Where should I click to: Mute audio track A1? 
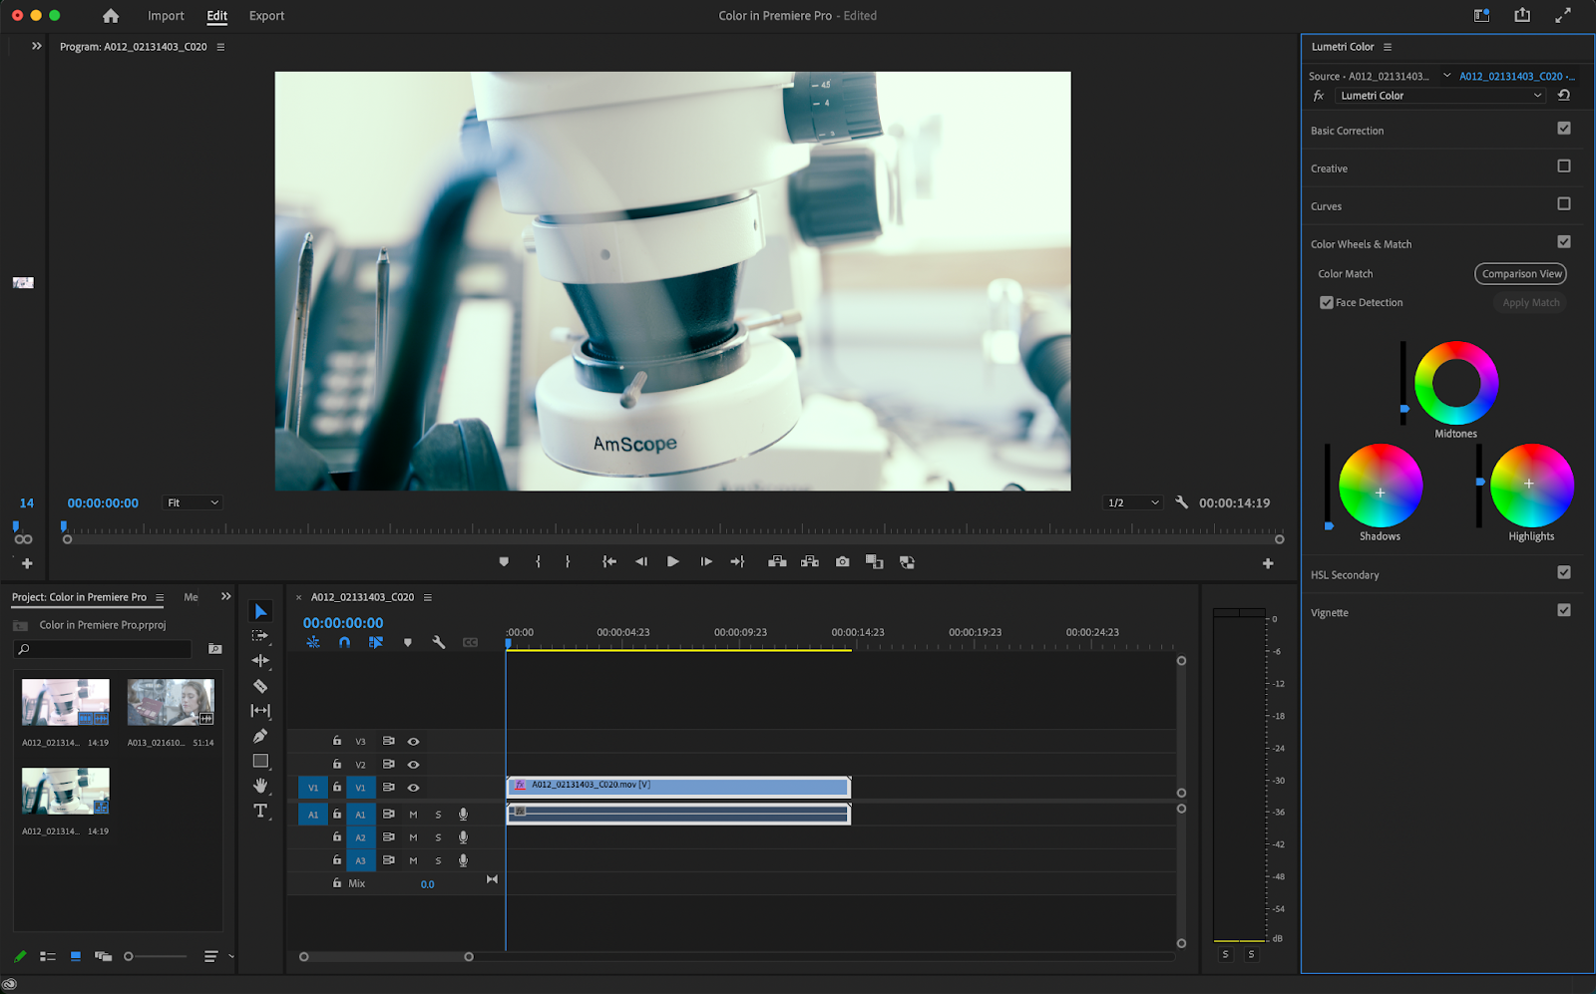pos(413,815)
